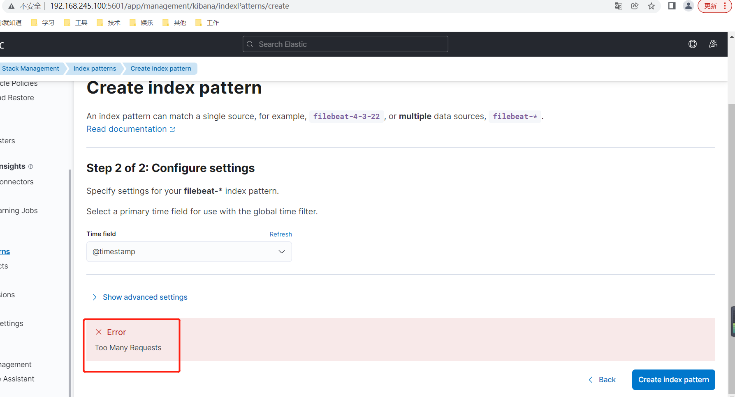This screenshot has width=735, height=397.
Task: Open the Time field @timestamp dropdown
Action: point(189,252)
